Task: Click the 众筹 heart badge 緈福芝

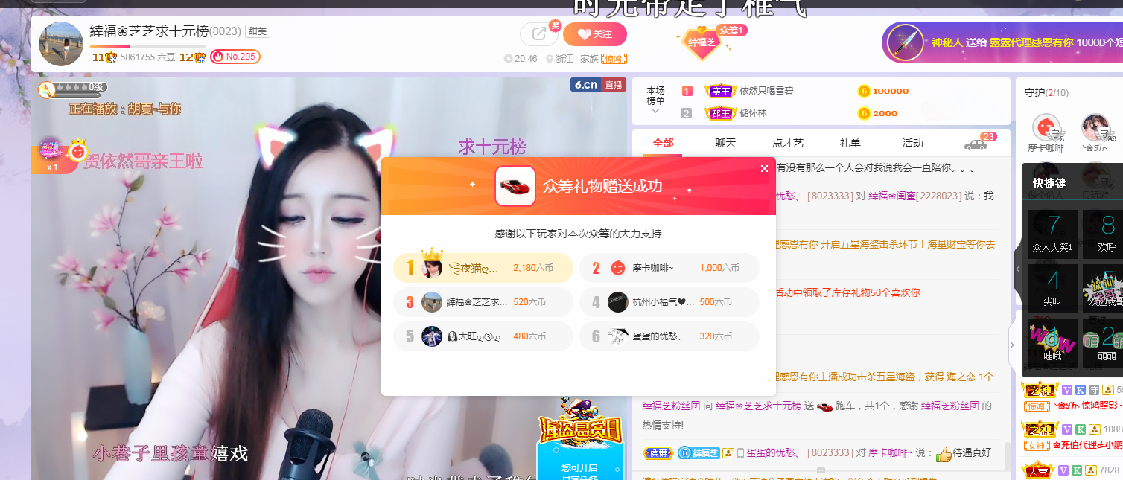Action: pyautogui.click(x=701, y=42)
